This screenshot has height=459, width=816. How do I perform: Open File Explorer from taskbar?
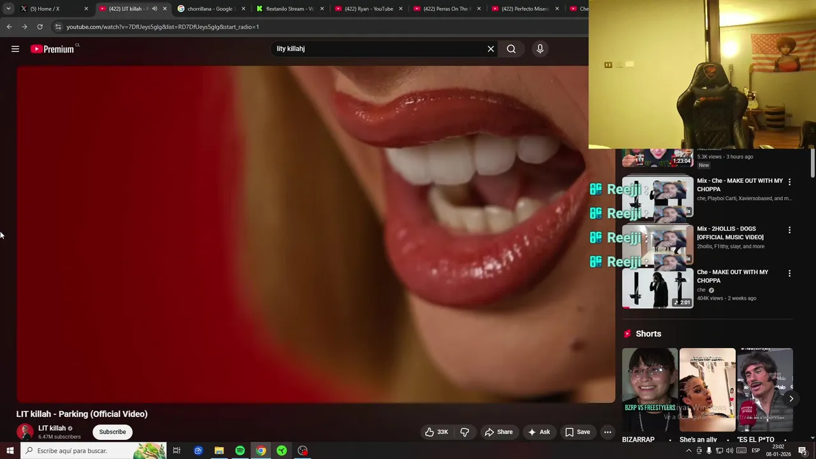pos(219,451)
